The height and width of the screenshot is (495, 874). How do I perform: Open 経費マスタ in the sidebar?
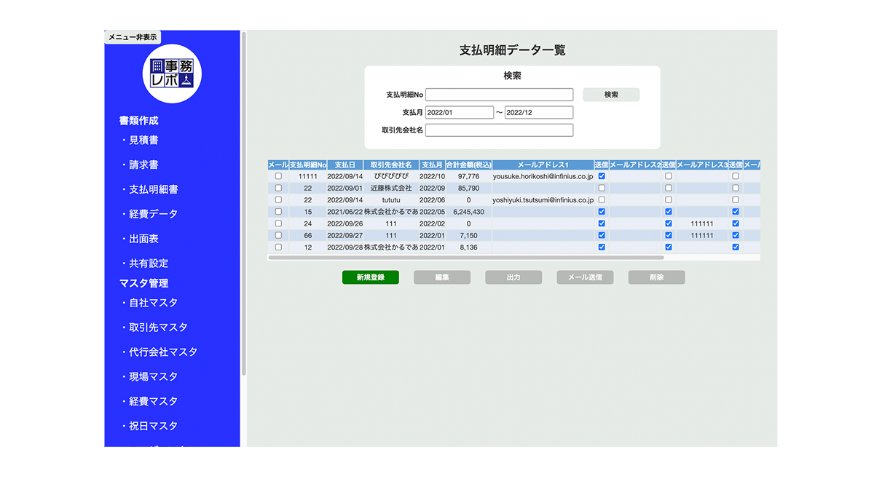coord(153,402)
